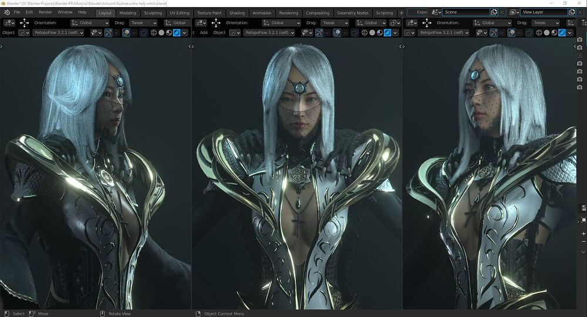This screenshot has width=587, height=317.
Task: Set material preview shading in left viewport
Action: tap(169, 32)
